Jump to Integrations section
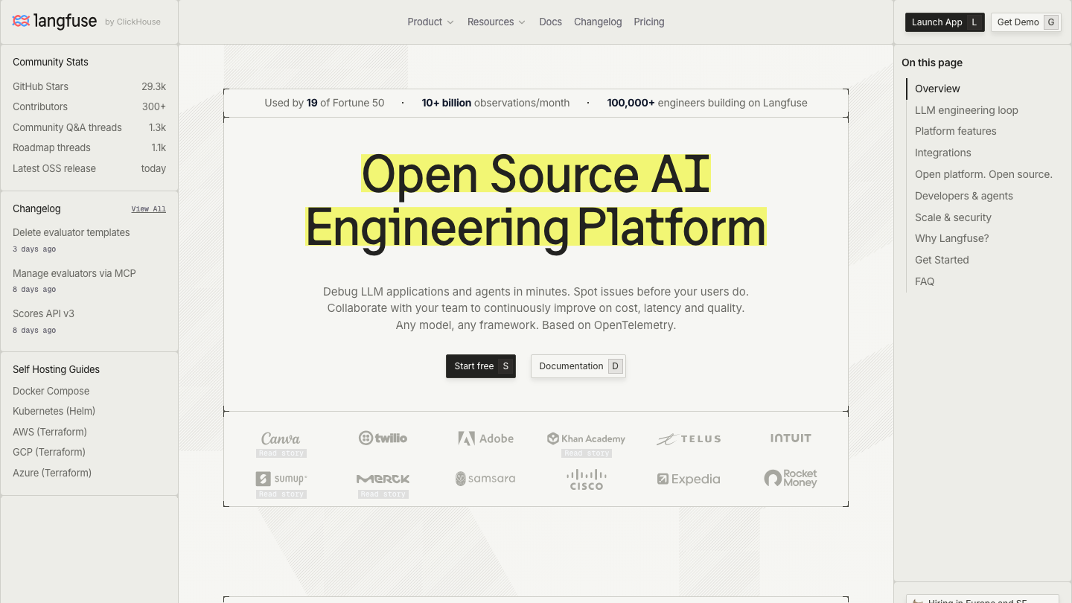The width and height of the screenshot is (1072, 603). (942, 153)
